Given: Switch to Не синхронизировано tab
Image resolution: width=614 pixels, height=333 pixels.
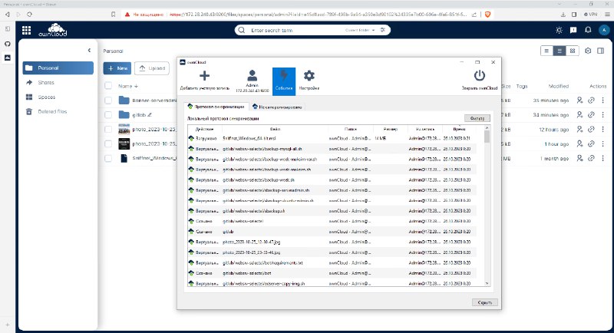Looking at the screenshot, I should click(277, 107).
